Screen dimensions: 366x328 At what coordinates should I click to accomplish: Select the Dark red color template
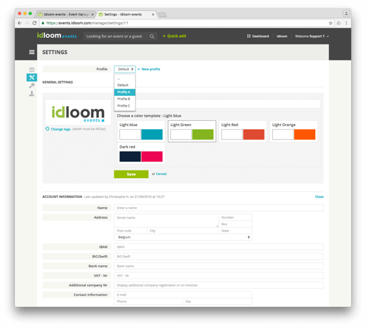141,153
